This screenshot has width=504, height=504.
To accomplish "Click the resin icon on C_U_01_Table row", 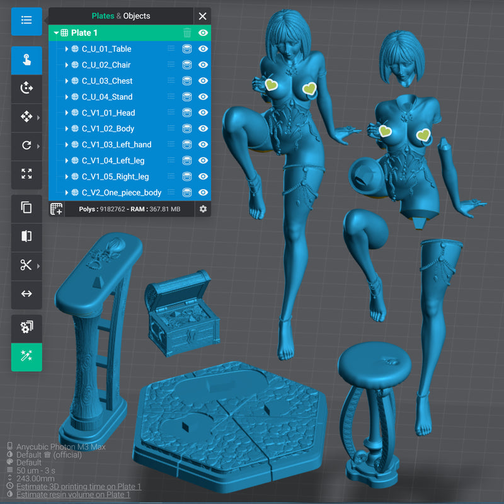I will pyautogui.click(x=187, y=49).
